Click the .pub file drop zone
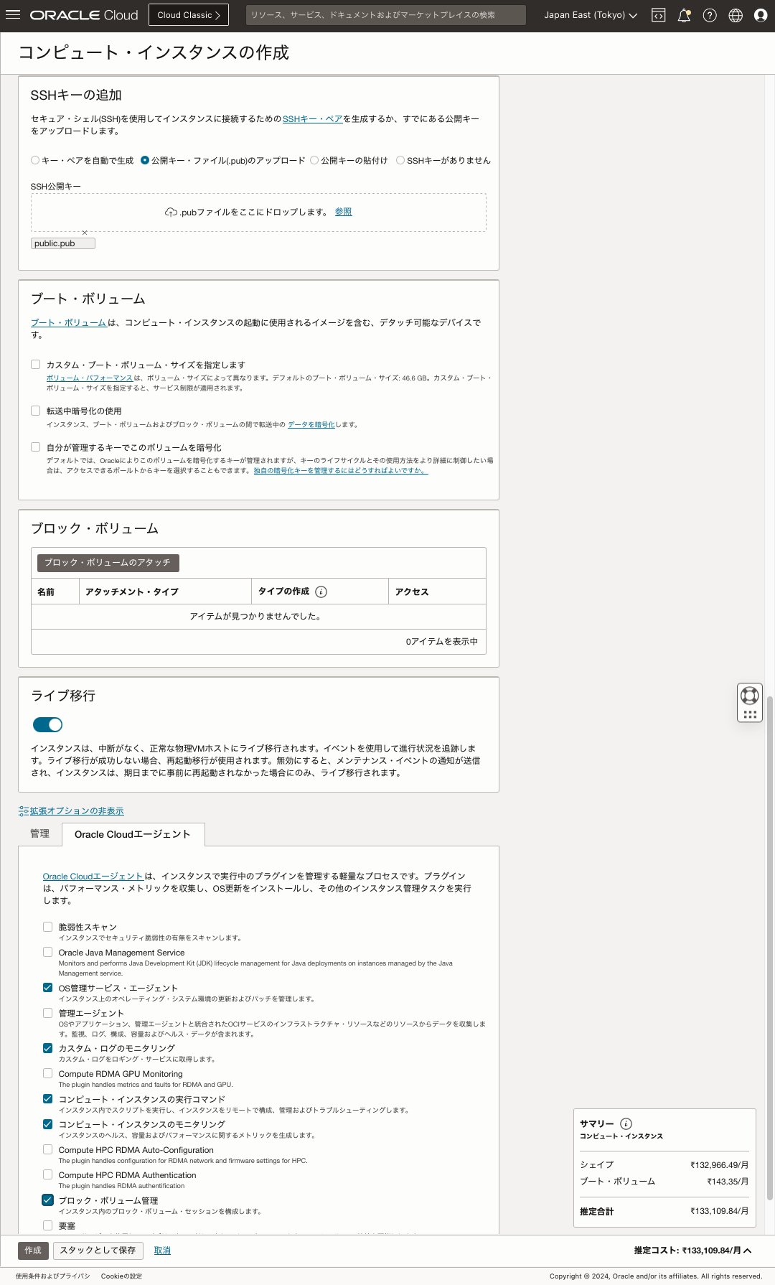 pyautogui.click(x=258, y=212)
